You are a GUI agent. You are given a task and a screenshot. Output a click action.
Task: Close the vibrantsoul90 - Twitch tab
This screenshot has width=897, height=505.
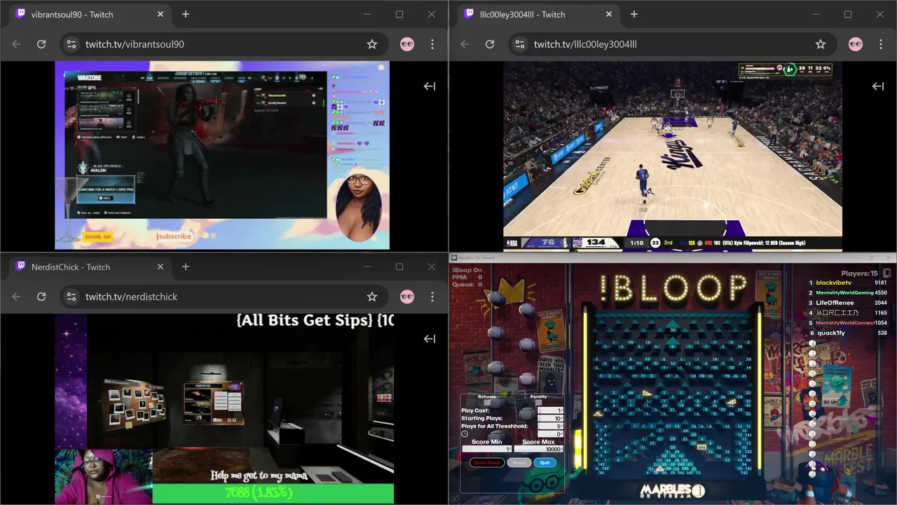click(160, 14)
